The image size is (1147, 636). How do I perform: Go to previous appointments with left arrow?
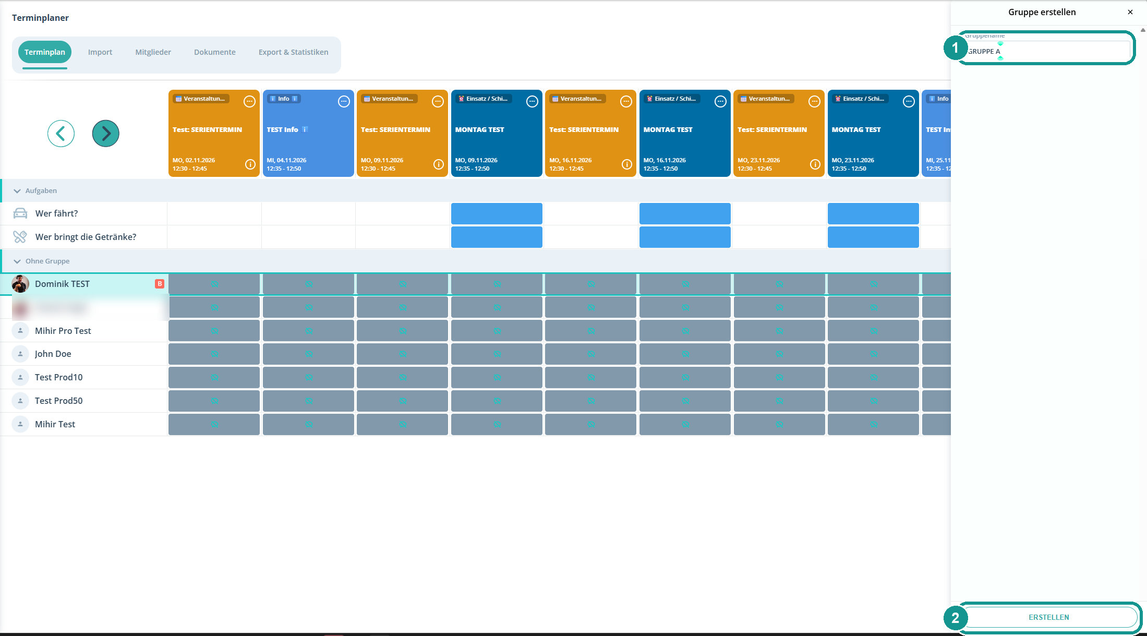pos(61,134)
